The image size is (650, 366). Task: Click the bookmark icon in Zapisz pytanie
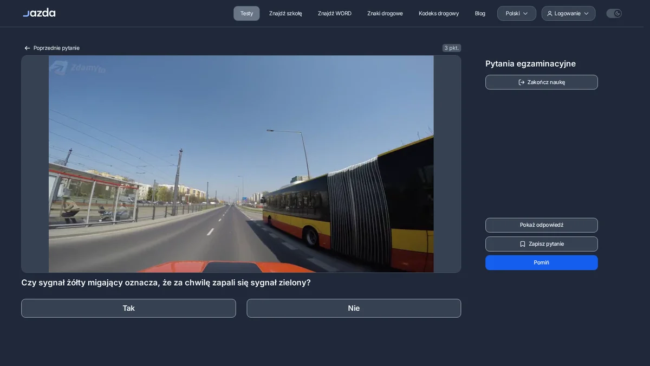point(523,244)
